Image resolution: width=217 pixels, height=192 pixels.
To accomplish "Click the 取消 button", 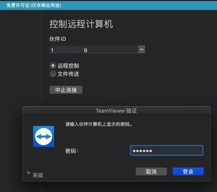I will (x=151, y=171).
